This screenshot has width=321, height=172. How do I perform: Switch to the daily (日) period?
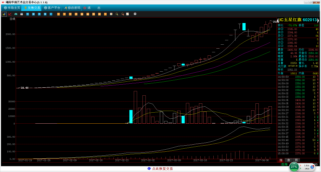tap(27, 14)
